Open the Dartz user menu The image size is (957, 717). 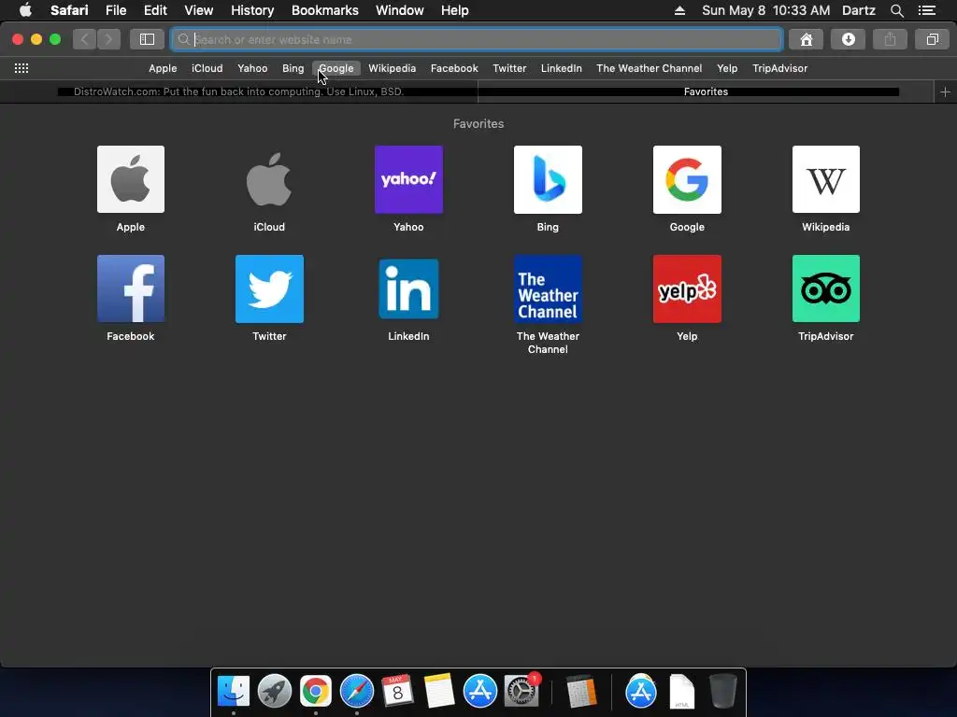pos(858,10)
